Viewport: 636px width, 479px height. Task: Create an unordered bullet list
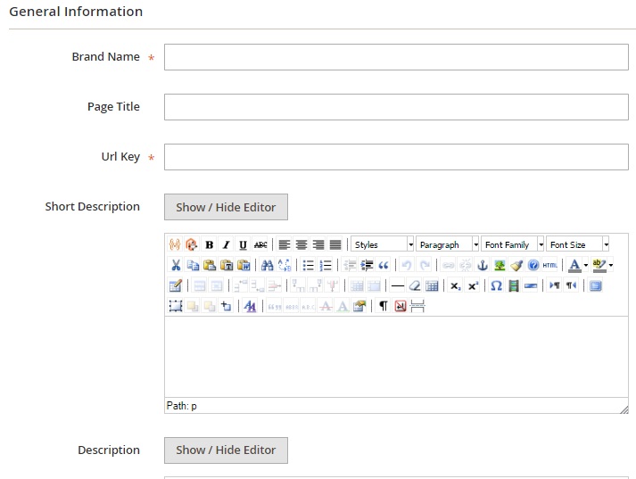(309, 265)
